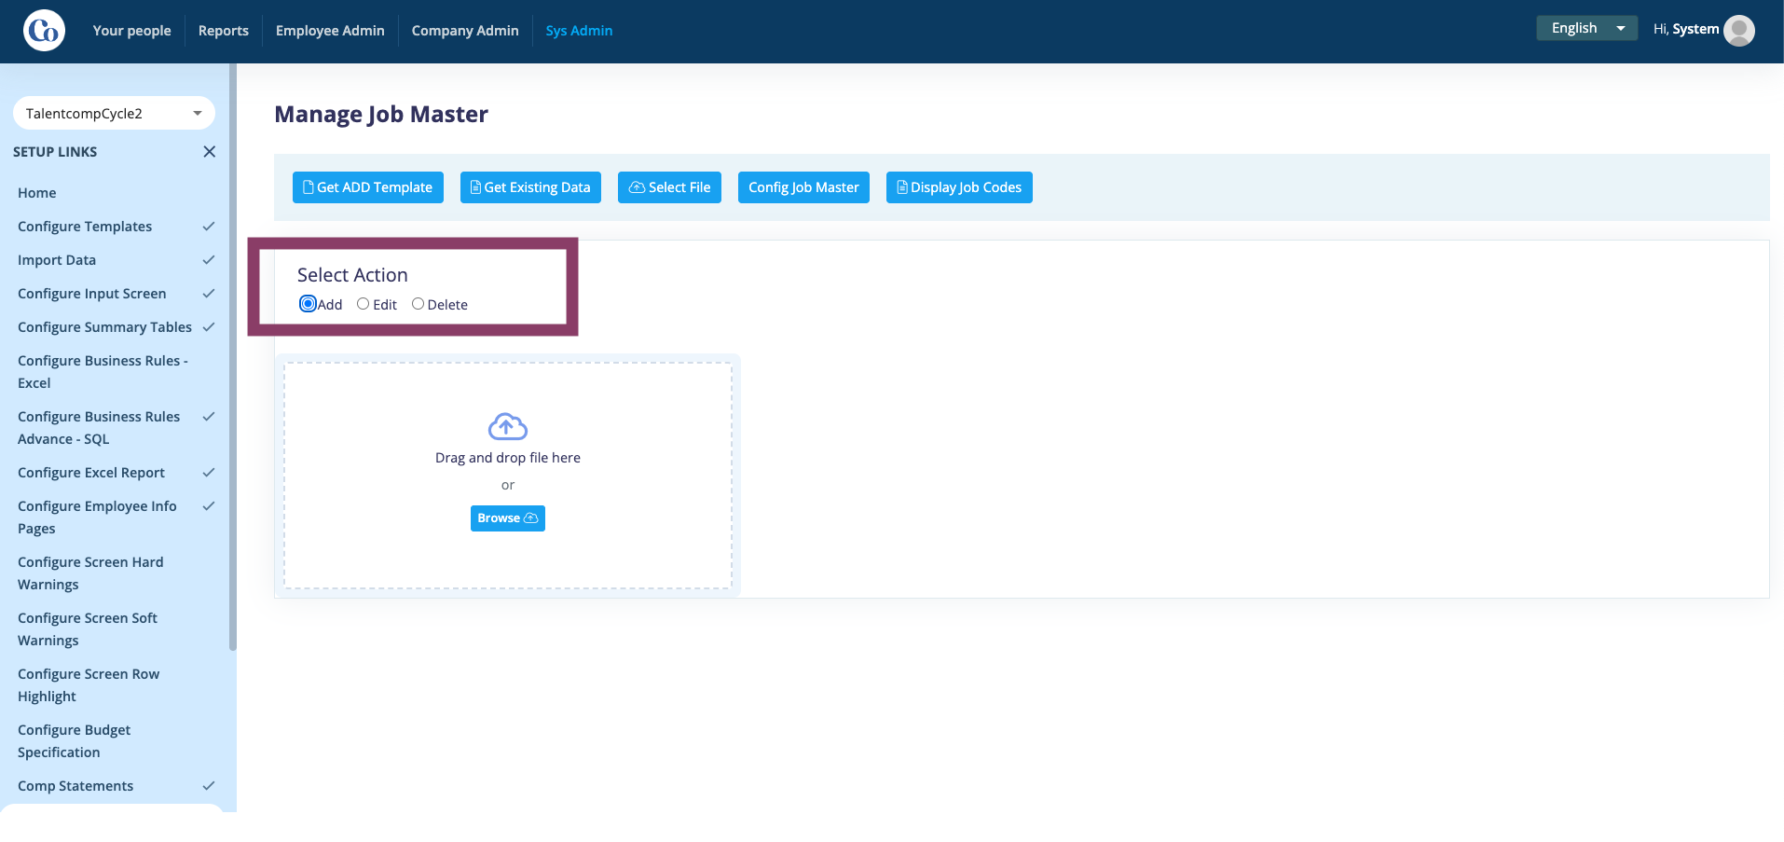Open Configure Input Screen link
Viewport: 1784px width, 842px height.
coord(92,294)
